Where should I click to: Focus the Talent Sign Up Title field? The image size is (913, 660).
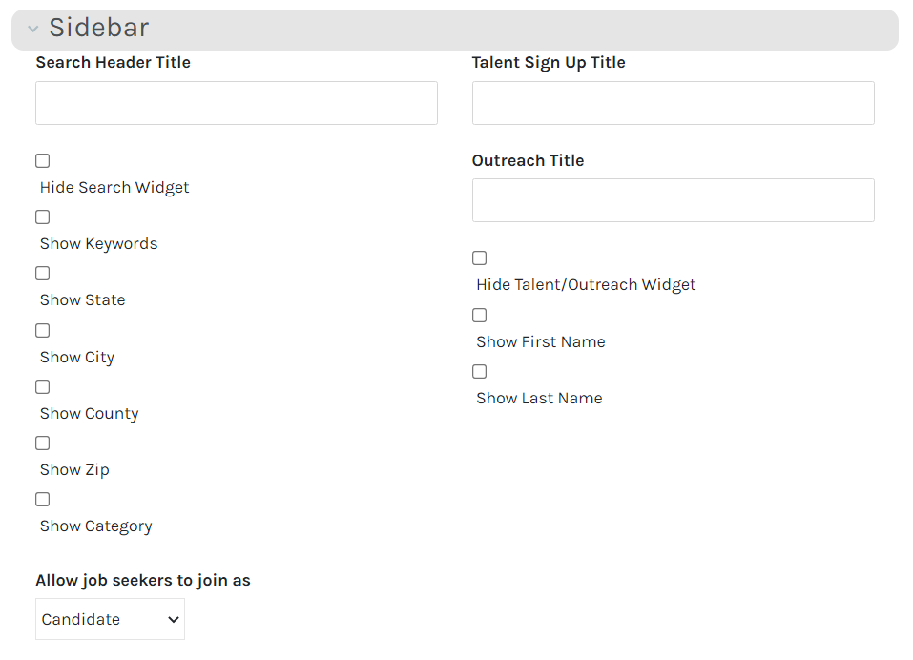click(x=673, y=103)
